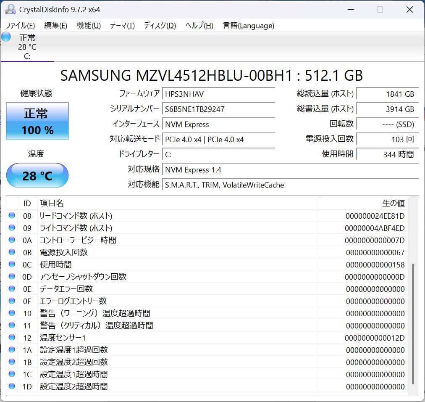This screenshot has width=425, height=402.
Task: Click the SAMSUNG MZVL4512HBLU-00BH1 drive title
Action: pyautogui.click(x=211, y=75)
